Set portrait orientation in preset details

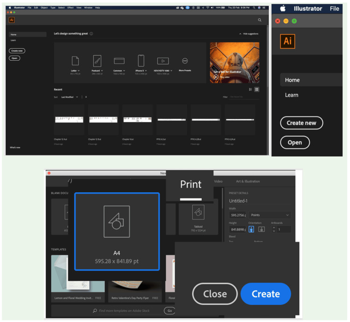252,229
